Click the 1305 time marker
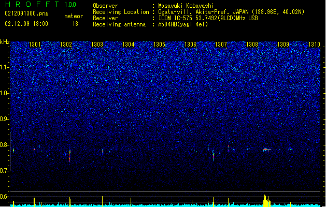Image resolution: width=326 pixels, height=207 pixels. 159,44
